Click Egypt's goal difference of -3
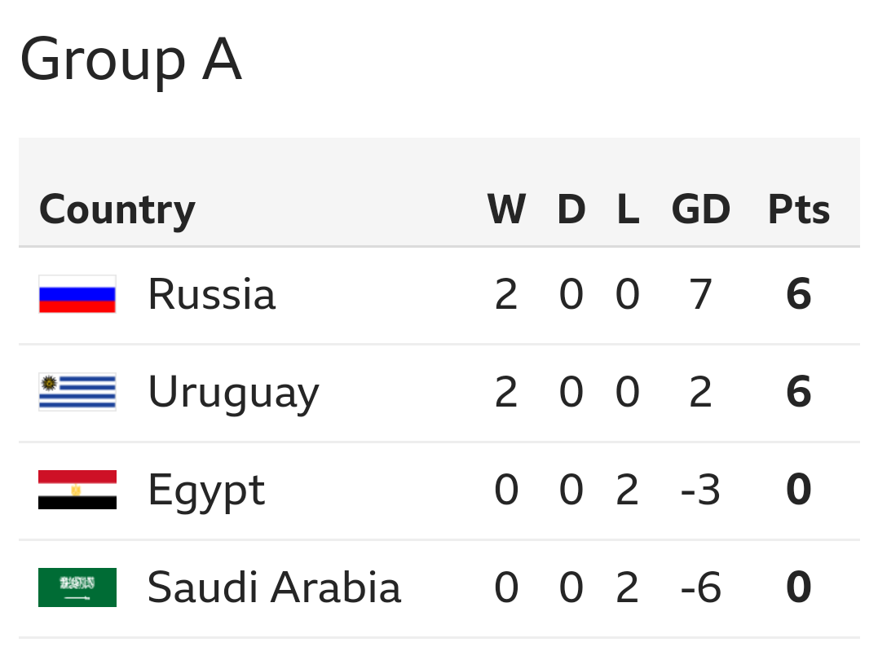 tap(700, 490)
